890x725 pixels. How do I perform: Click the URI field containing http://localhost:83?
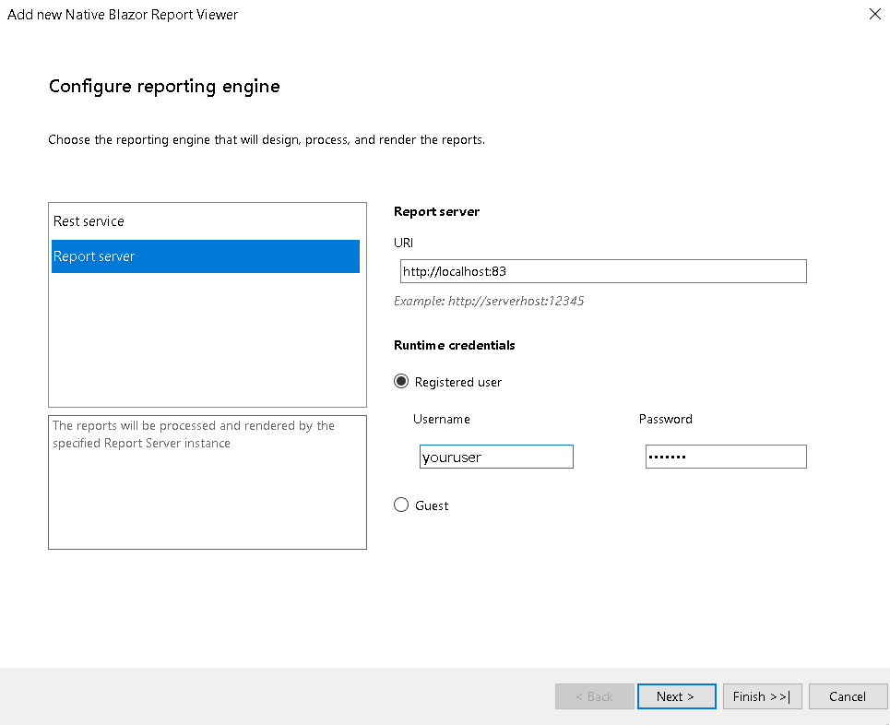(603, 271)
